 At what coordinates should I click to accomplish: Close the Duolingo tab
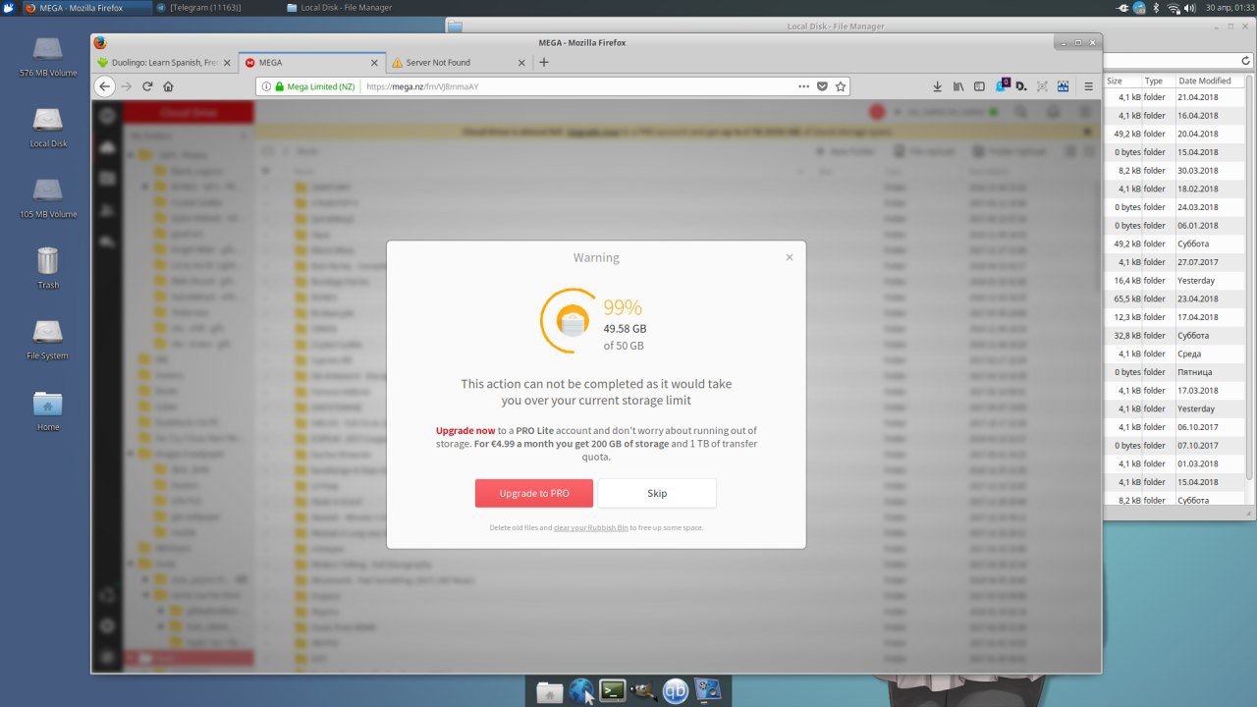(x=227, y=62)
